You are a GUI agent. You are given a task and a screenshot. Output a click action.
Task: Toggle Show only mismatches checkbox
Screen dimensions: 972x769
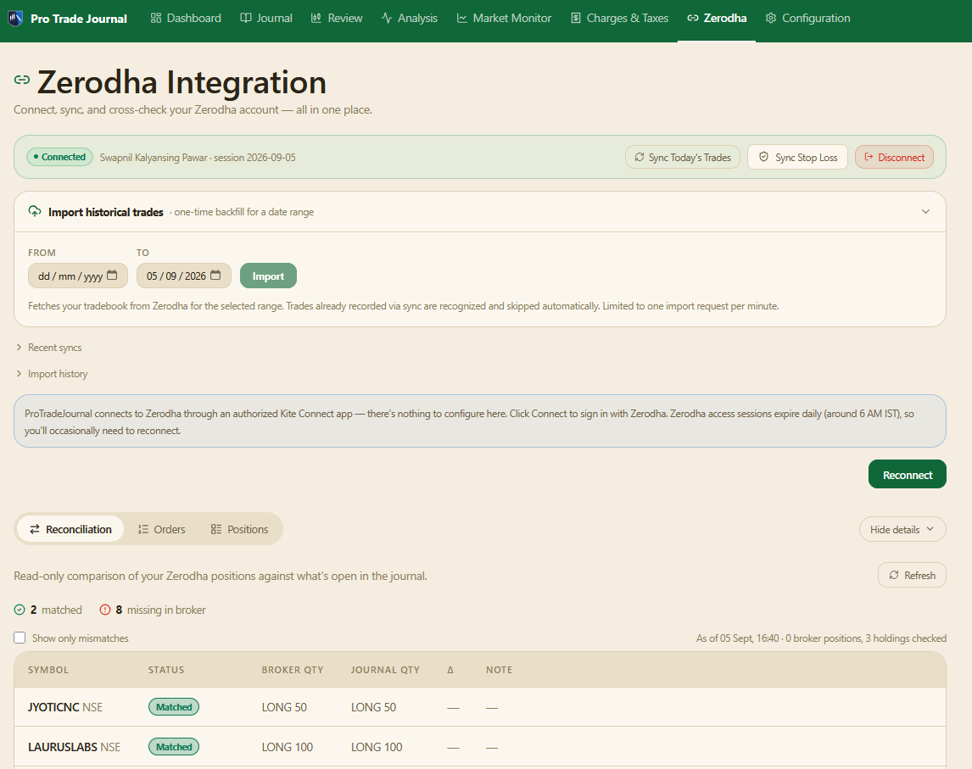[20, 638]
